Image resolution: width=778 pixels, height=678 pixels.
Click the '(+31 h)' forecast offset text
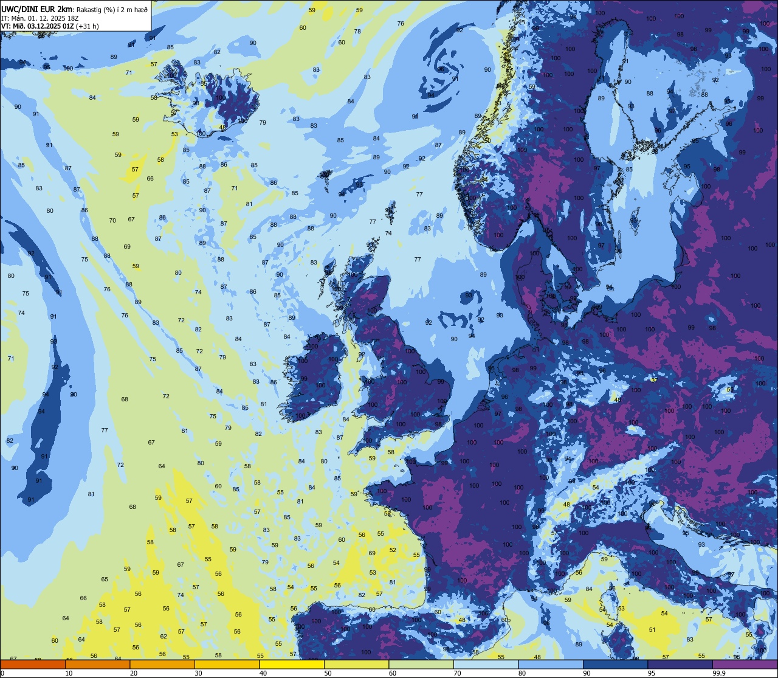(x=88, y=26)
